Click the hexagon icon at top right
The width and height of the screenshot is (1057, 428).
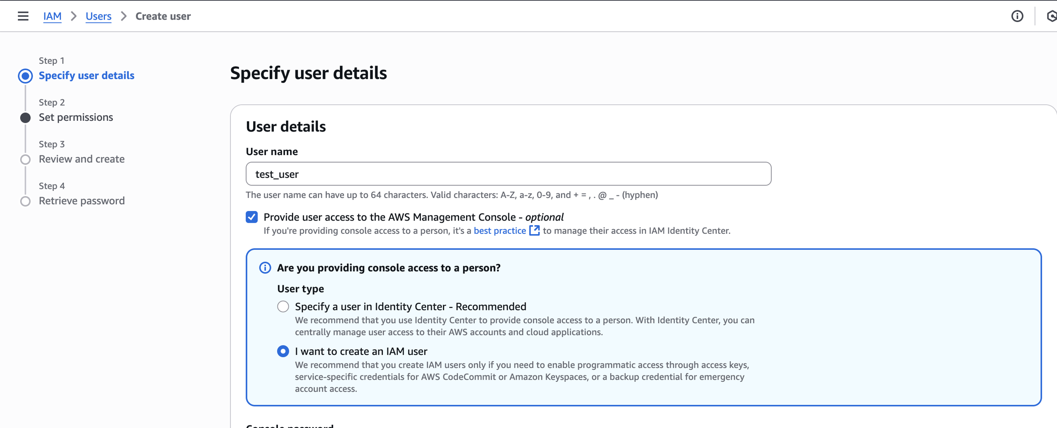pyautogui.click(x=1051, y=16)
